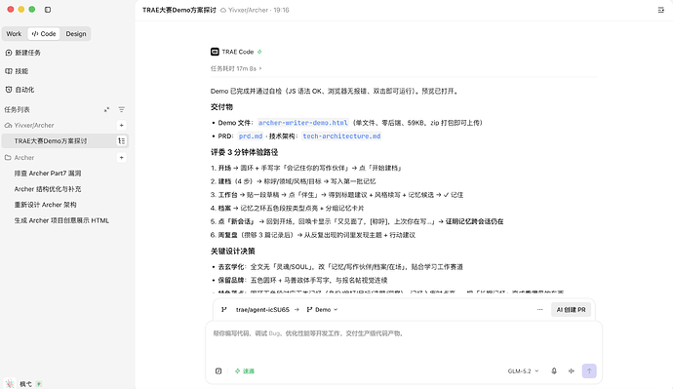Collapse the task list with the arrows icon
The width and height of the screenshot is (673, 389).
click(106, 110)
